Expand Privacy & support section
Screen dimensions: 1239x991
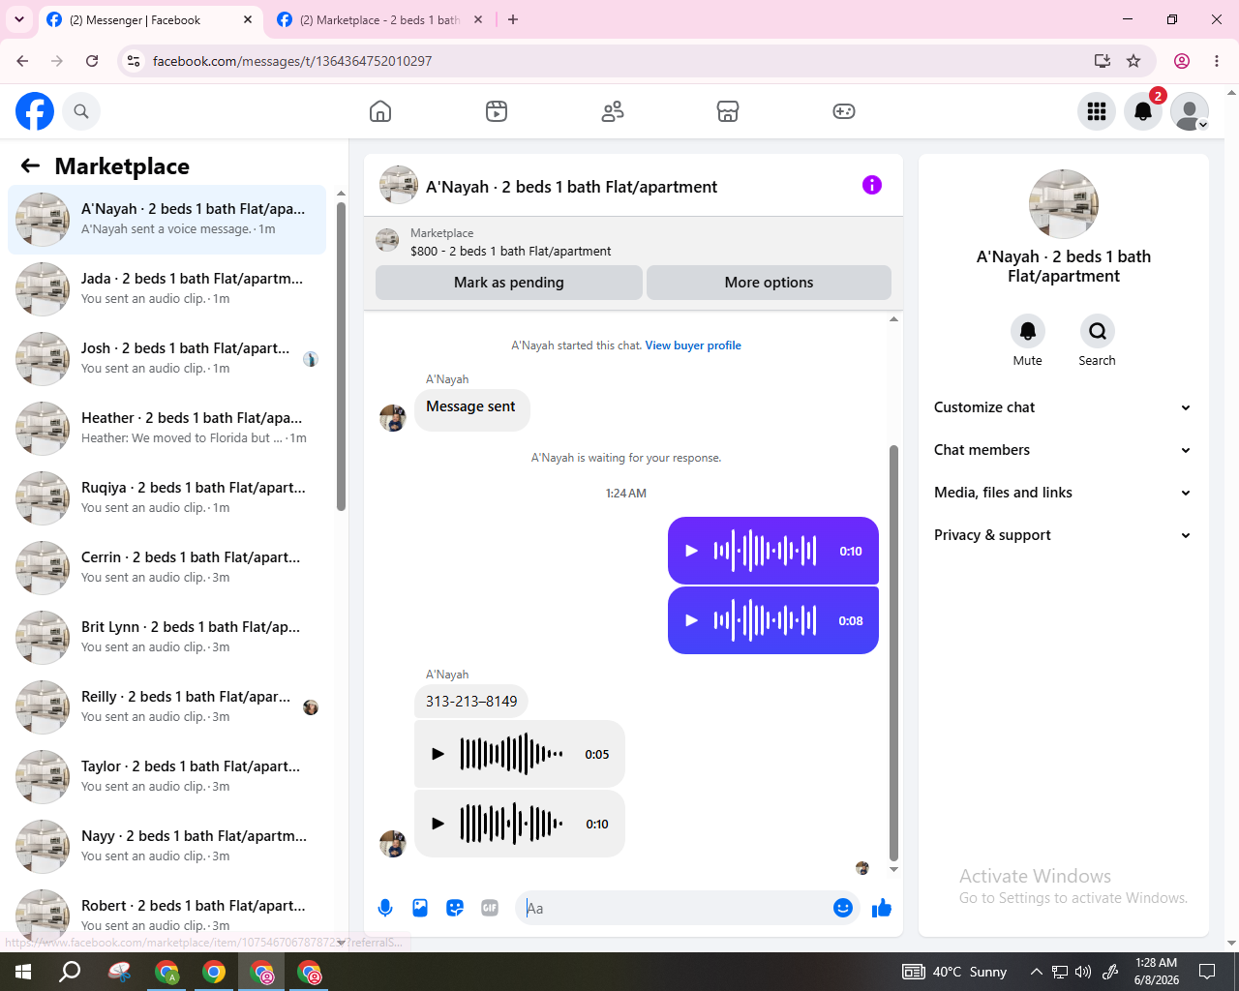tap(1063, 535)
